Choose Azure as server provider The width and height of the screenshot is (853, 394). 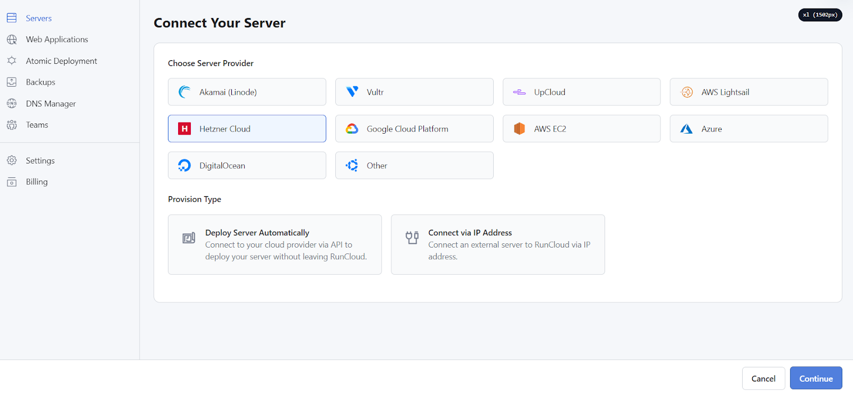(x=749, y=129)
